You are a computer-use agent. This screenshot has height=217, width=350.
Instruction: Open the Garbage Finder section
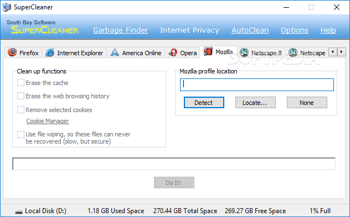[121, 30]
